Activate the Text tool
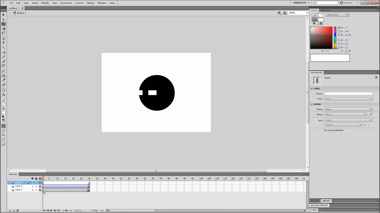This screenshot has width=380, height=213. coord(4,43)
